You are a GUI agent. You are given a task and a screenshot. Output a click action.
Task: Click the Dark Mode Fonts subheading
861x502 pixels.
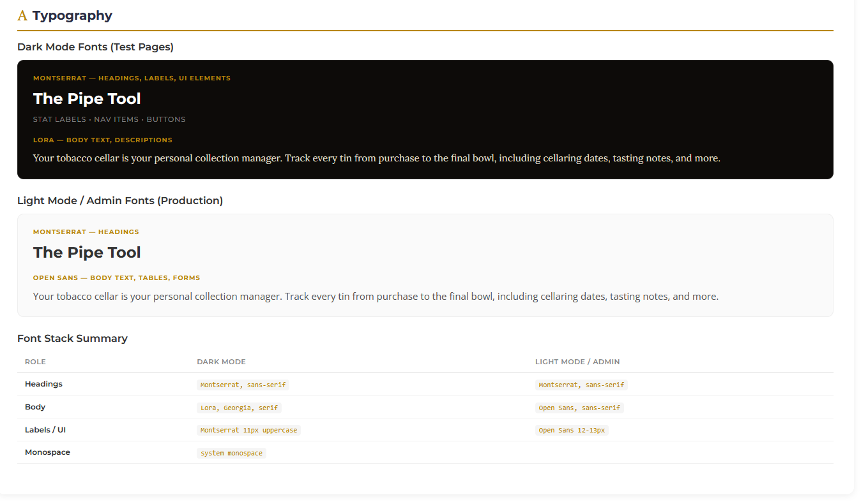coord(95,47)
